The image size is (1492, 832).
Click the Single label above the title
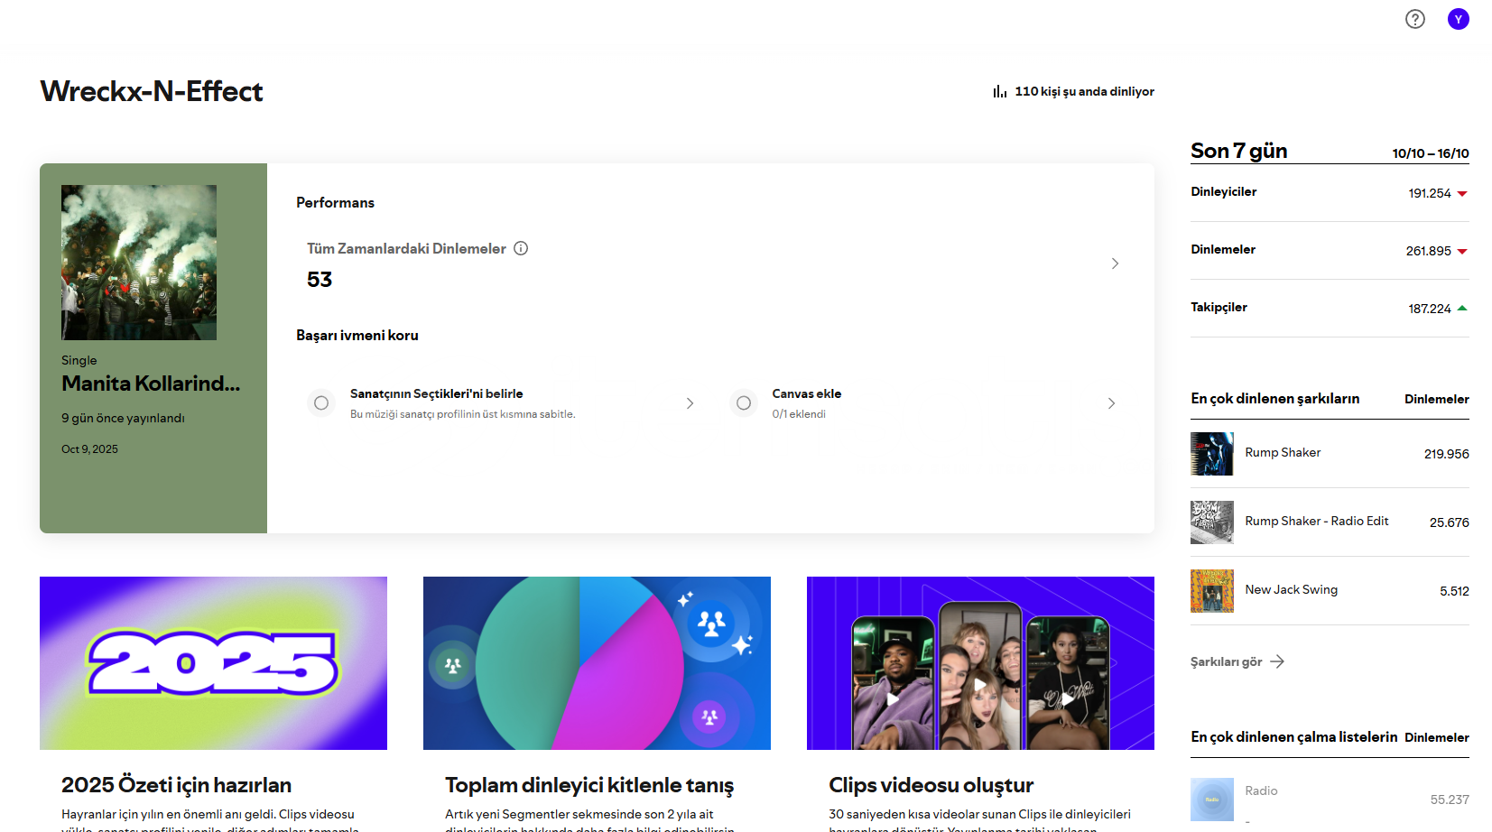79,360
